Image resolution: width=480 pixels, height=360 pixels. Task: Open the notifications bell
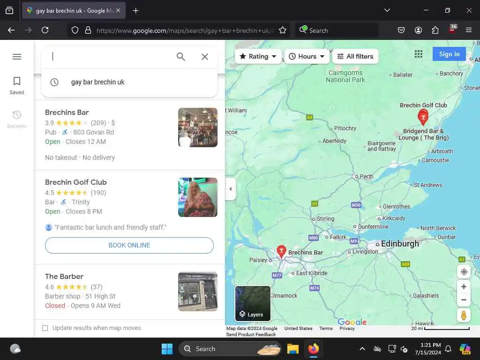[x=448, y=349]
